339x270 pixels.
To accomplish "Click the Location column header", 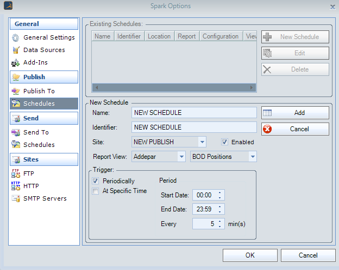I will 160,36.
